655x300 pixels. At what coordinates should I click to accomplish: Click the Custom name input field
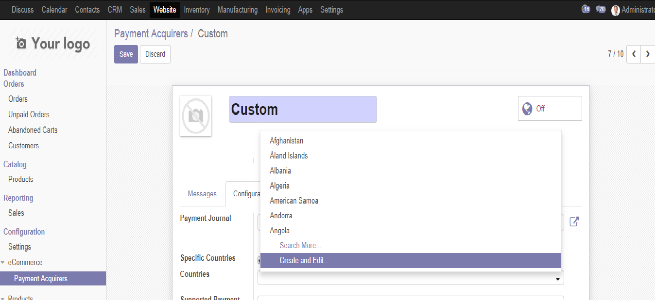click(x=303, y=110)
